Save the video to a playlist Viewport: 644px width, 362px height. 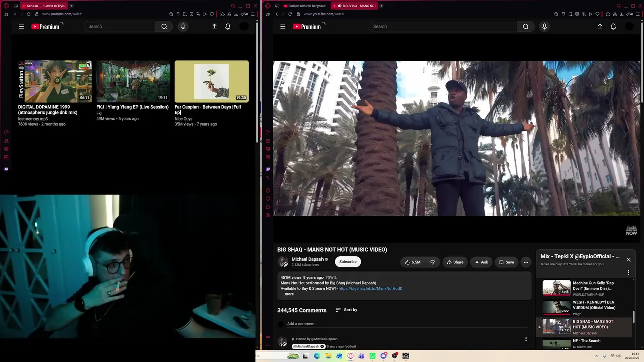point(506,262)
